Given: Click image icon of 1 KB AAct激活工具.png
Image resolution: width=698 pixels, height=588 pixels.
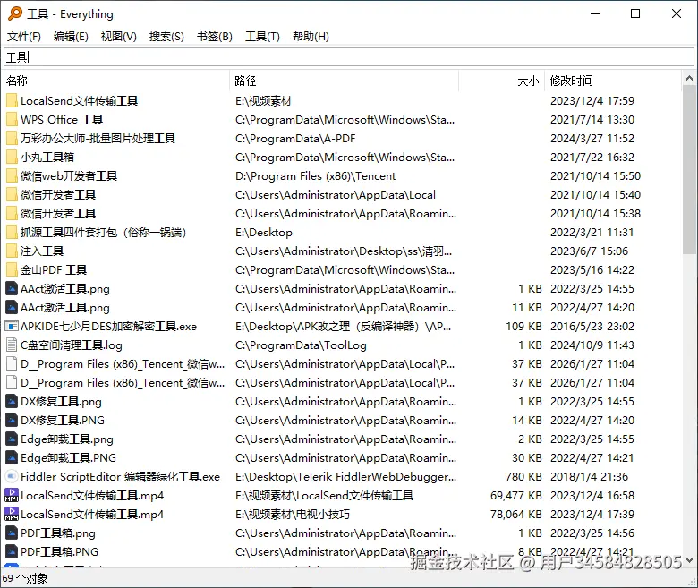Looking at the screenshot, I should [12, 289].
